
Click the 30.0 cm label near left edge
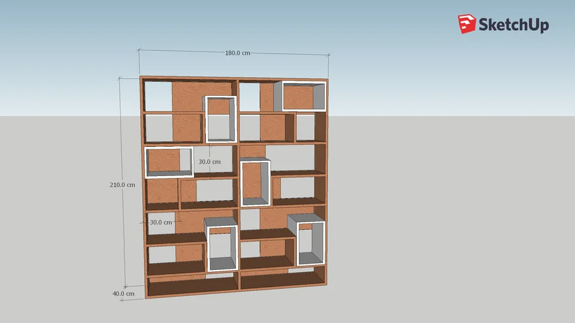point(161,222)
